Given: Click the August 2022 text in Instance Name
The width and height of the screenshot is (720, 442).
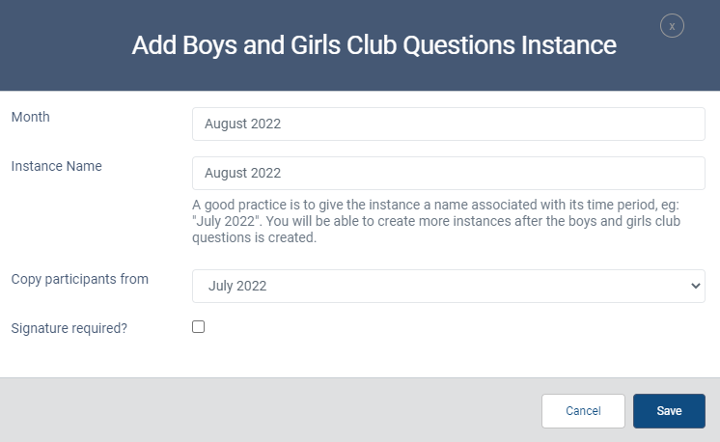Looking at the screenshot, I should (x=242, y=173).
